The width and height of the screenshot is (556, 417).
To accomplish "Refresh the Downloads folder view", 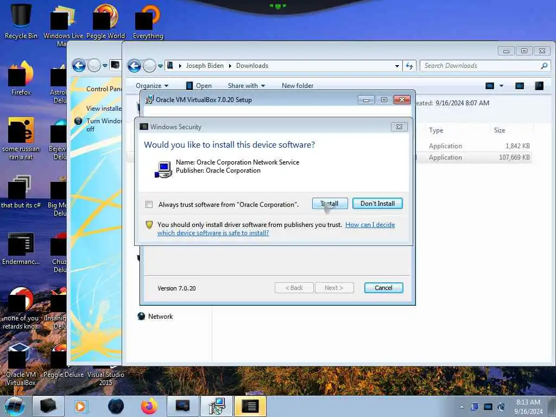I will [409, 66].
